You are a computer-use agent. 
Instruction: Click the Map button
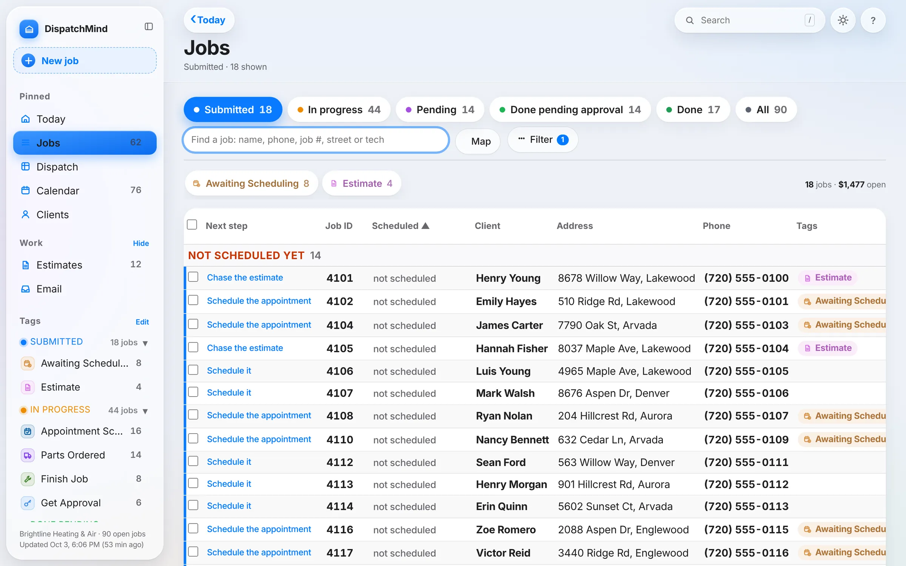[478, 141]
